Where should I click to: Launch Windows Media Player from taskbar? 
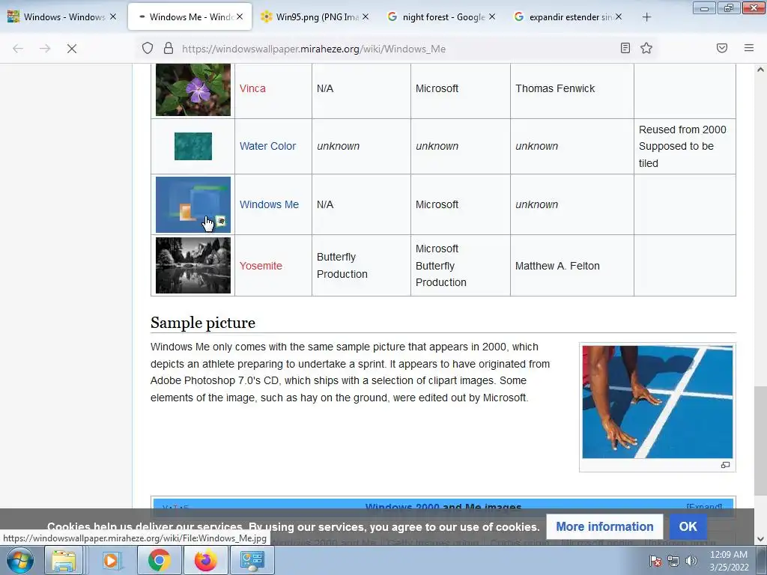pyautogui.click(x=111, y=560)
